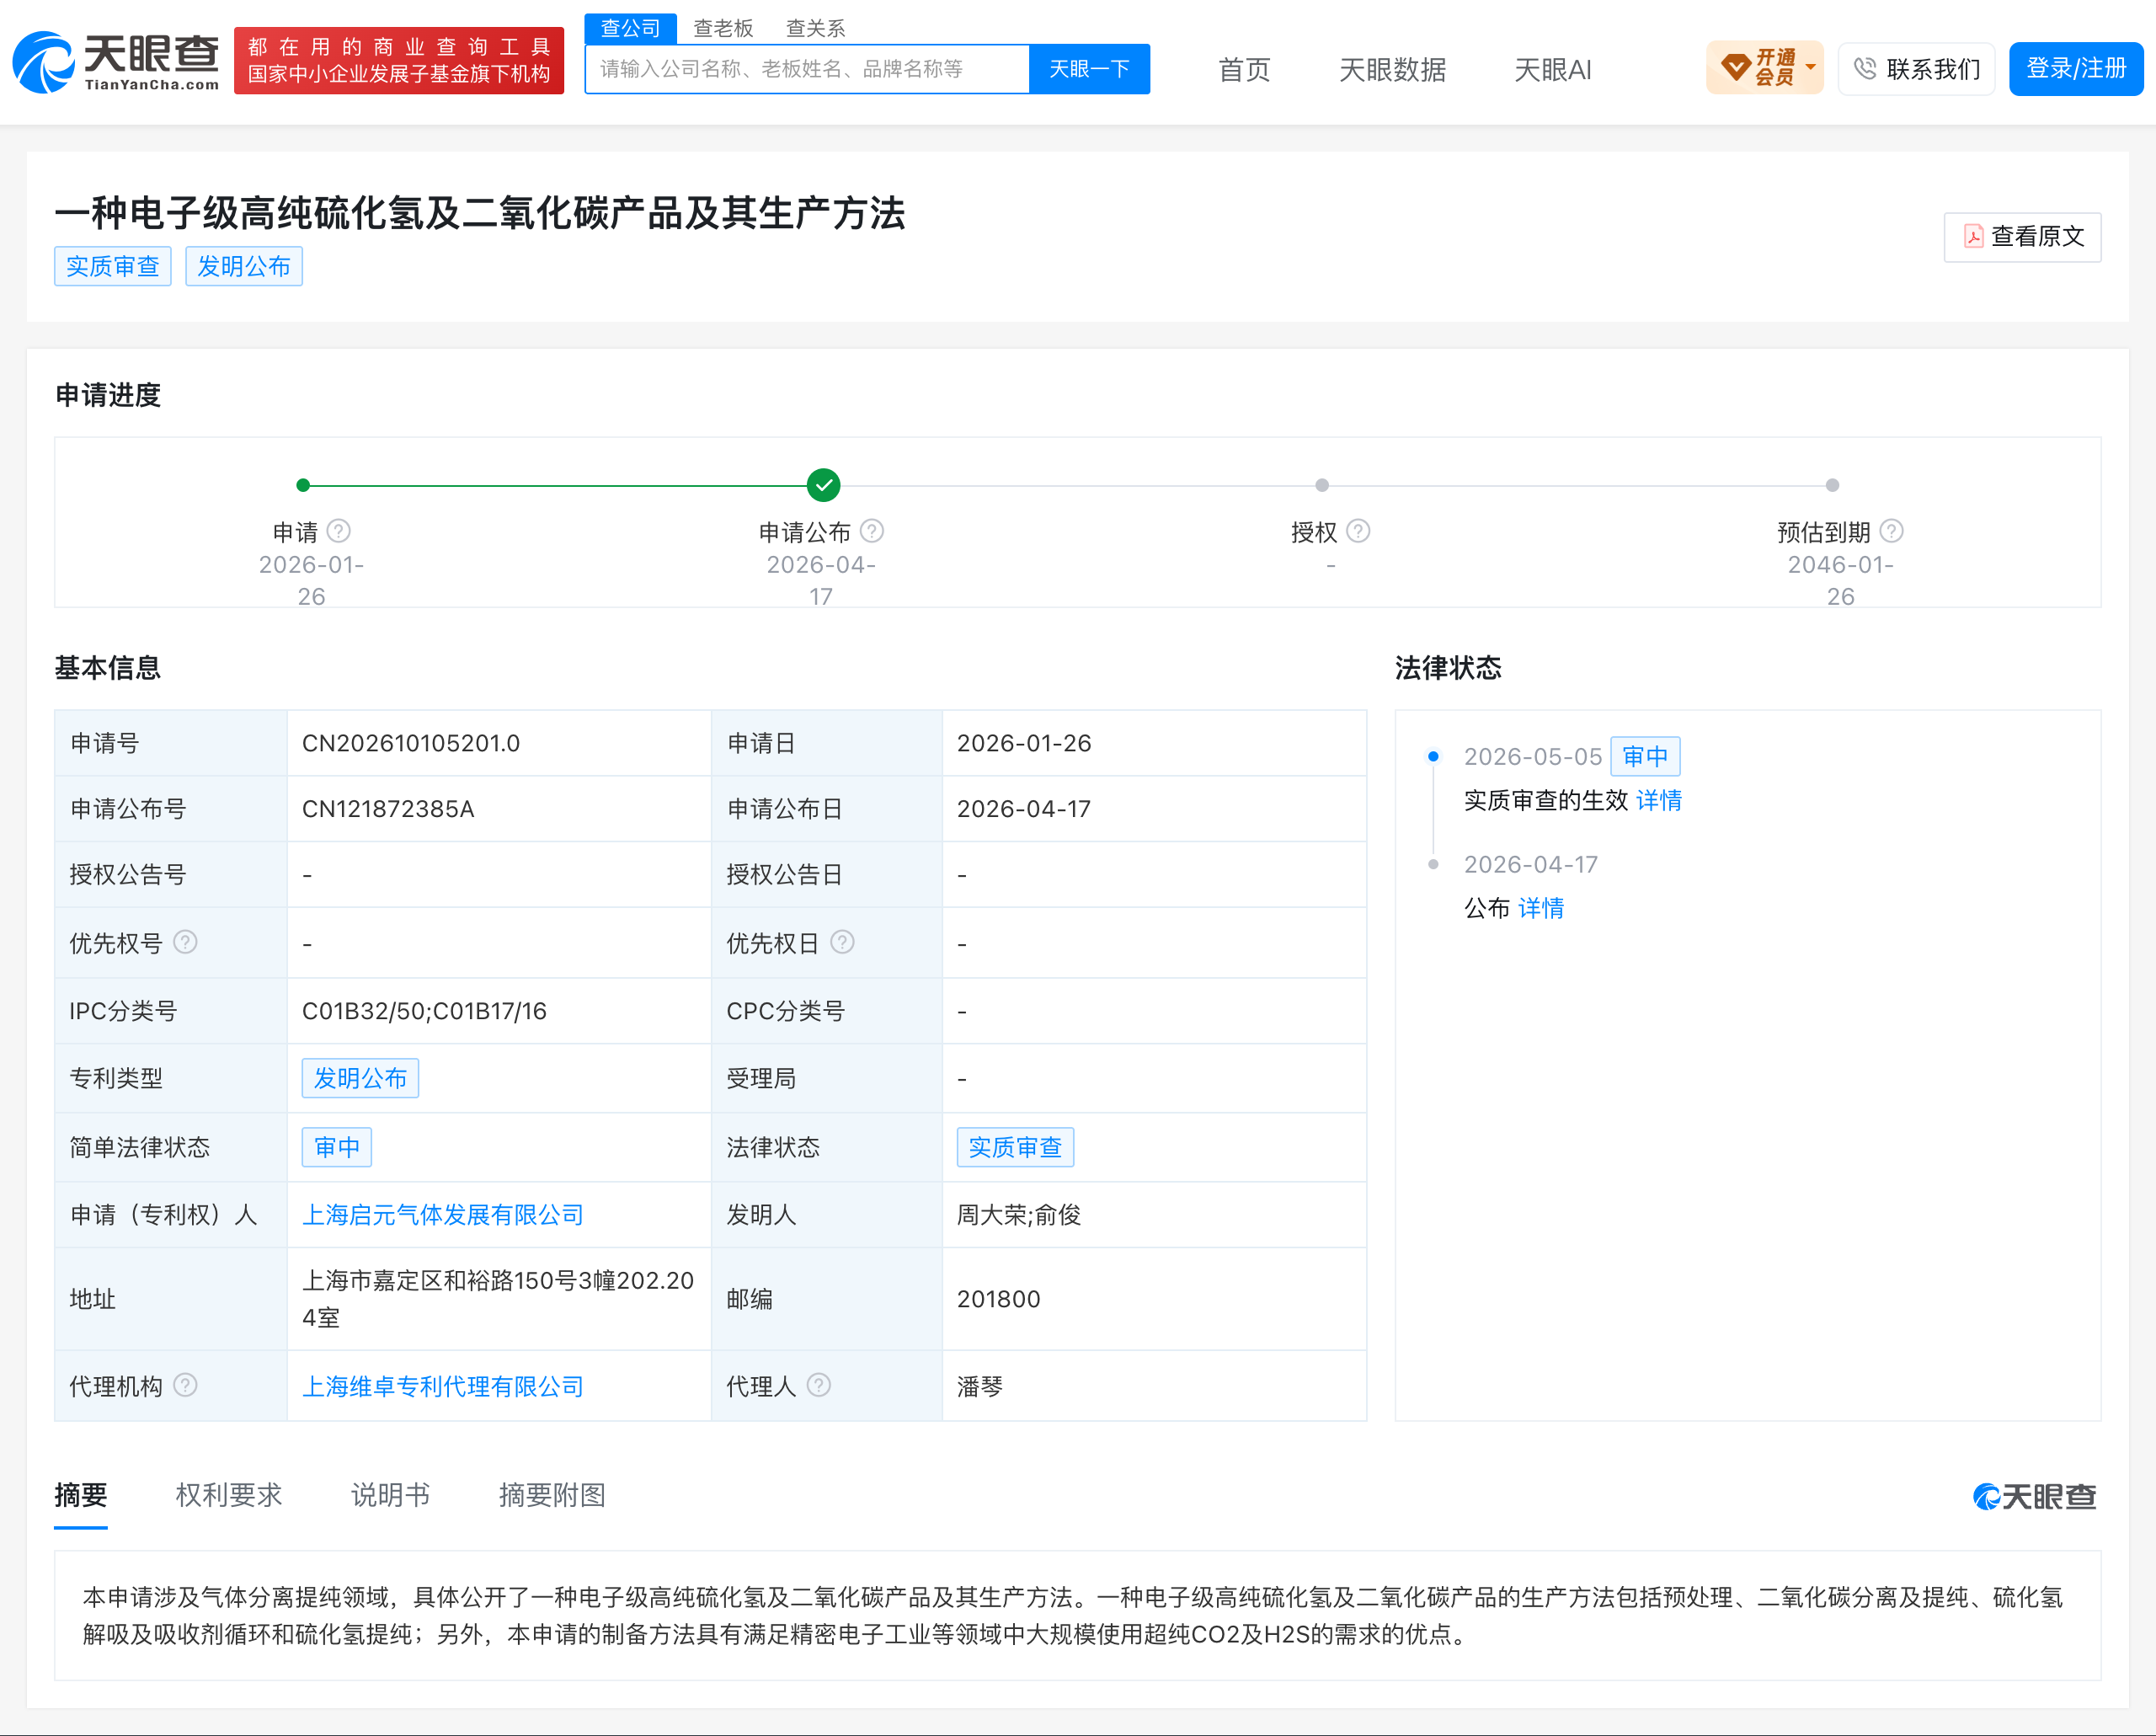Click the TianYanCha logo in header

(x=116, y=62)
